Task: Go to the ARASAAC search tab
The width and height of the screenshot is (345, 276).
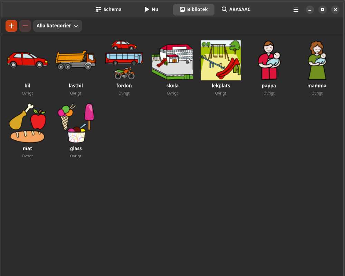Action: pos(236,10)
